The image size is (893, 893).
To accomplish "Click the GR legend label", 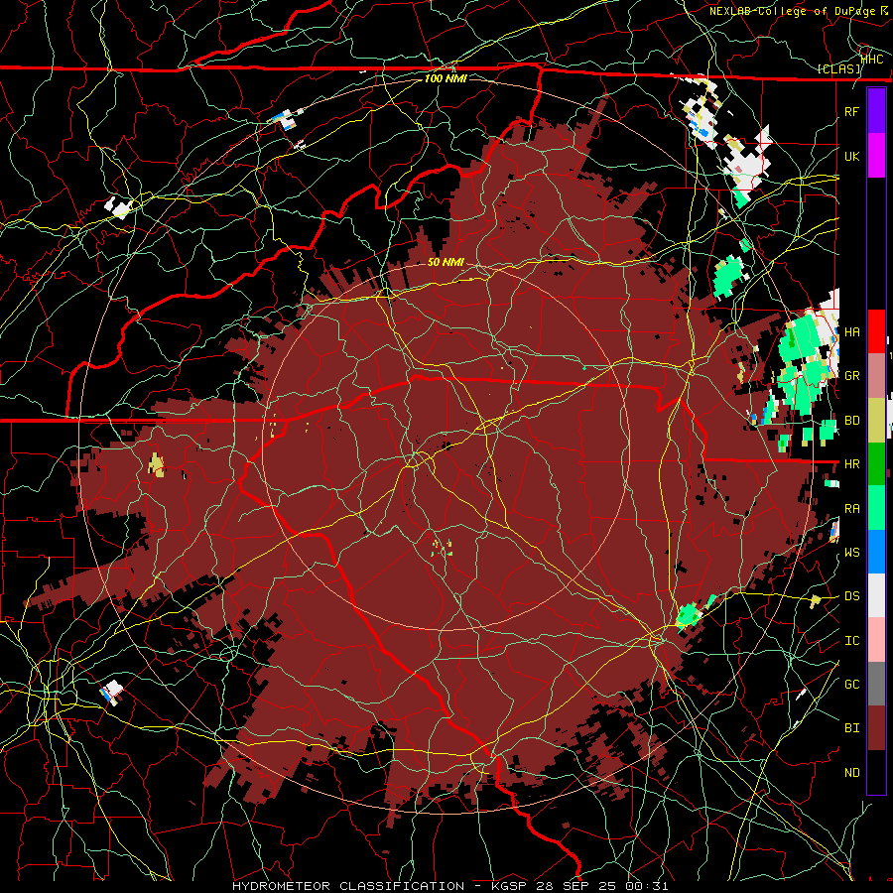I will click(851, 376).
